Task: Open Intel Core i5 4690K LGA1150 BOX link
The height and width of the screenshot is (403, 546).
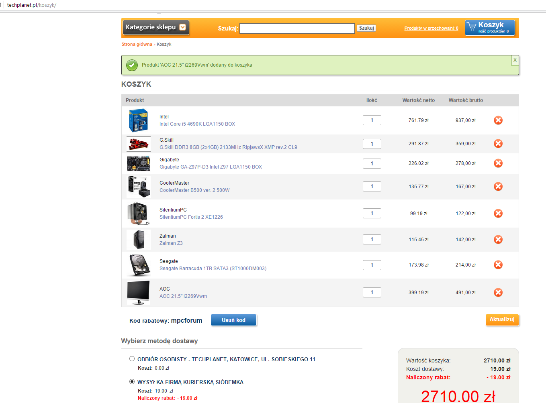Action: pos(197,124)
